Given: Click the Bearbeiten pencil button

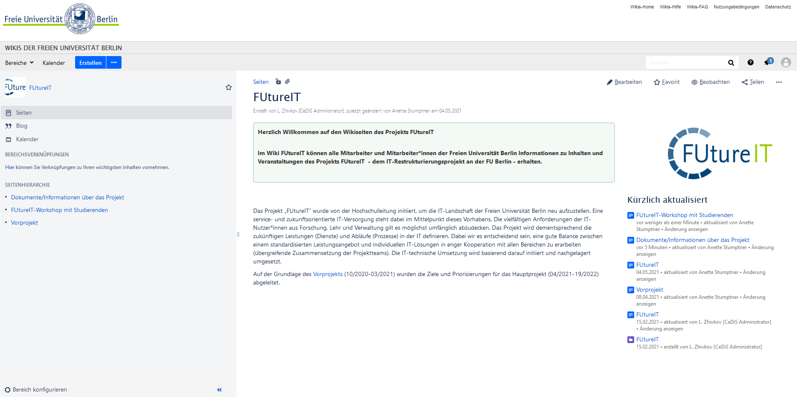Looking at the screenshot, I should (624, 82).
